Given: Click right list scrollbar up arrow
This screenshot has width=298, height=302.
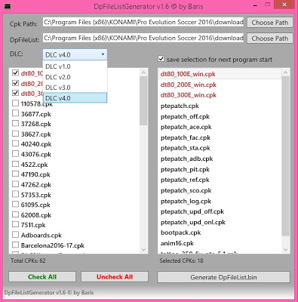Looking at the screenshot, I should pos(285,72).
